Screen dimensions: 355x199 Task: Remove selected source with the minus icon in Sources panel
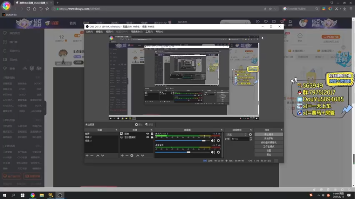click(127, 156)
